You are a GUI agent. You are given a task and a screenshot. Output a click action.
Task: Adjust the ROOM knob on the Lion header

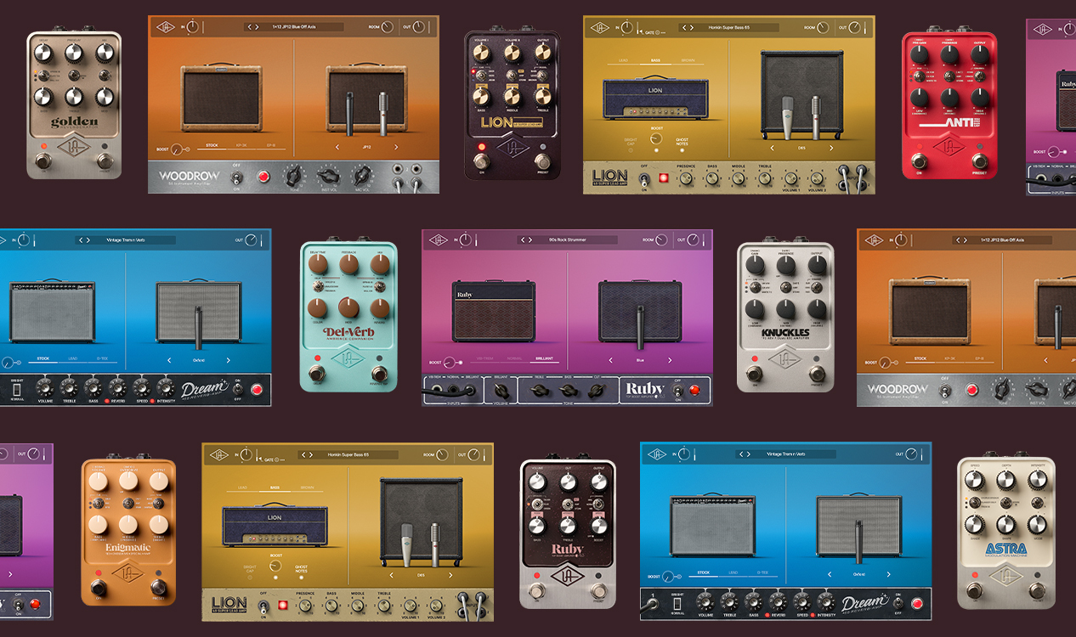[821, 26]
